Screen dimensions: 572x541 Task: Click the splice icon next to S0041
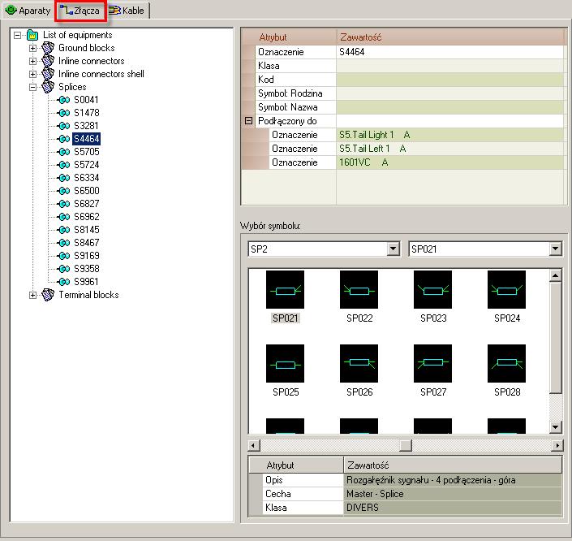(63, 100)
